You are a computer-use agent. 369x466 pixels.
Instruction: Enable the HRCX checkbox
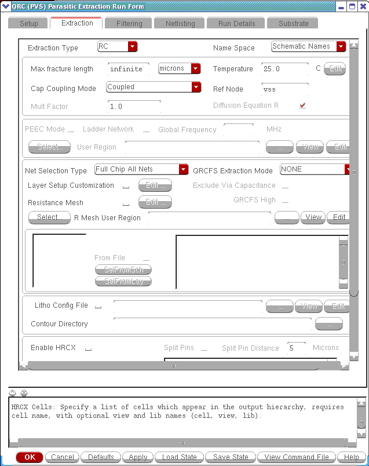88,348
